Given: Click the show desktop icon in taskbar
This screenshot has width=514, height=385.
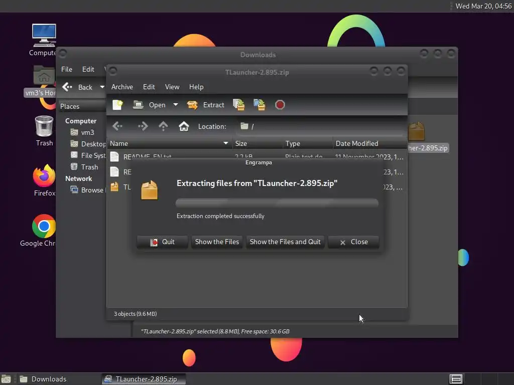Looking at the screenshot, I should [6, 379].
